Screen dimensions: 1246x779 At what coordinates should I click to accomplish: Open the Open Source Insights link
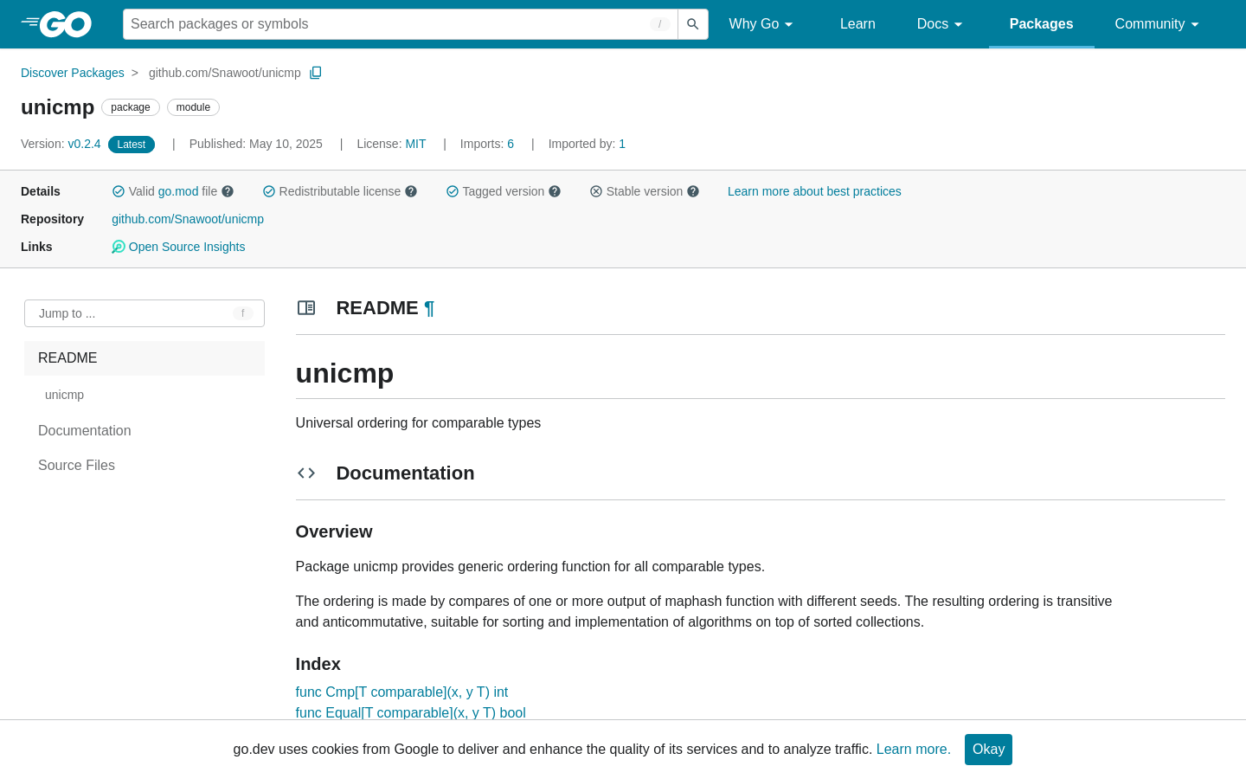pyautogui.click(x=187, y=247)
